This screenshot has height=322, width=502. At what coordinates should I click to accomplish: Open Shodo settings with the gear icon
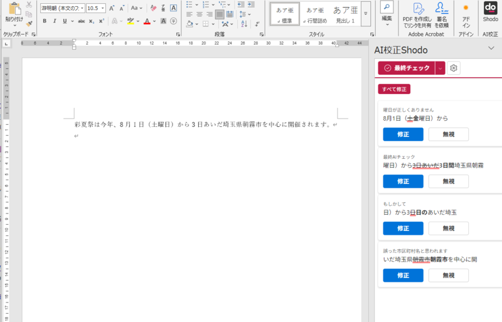pyautogui.click(x=453, y=68)
